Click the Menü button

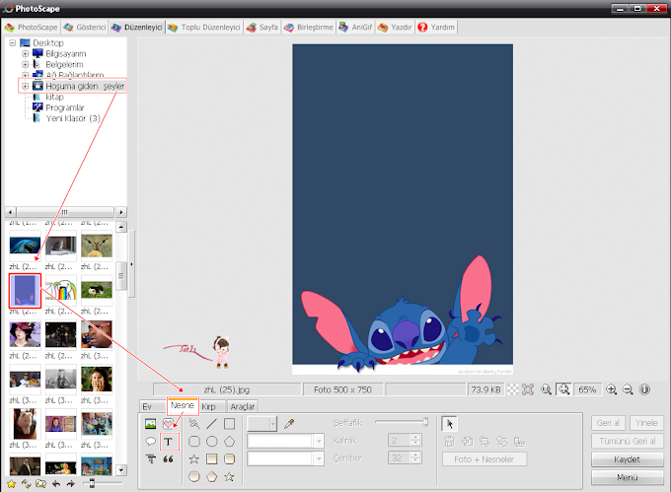pos(627,477)
